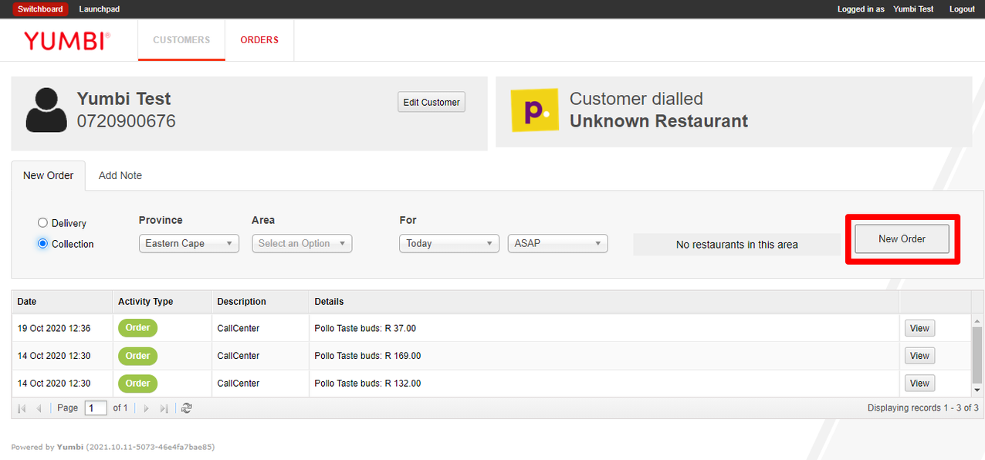Open Switchboard in top bar

pos(40,9)
